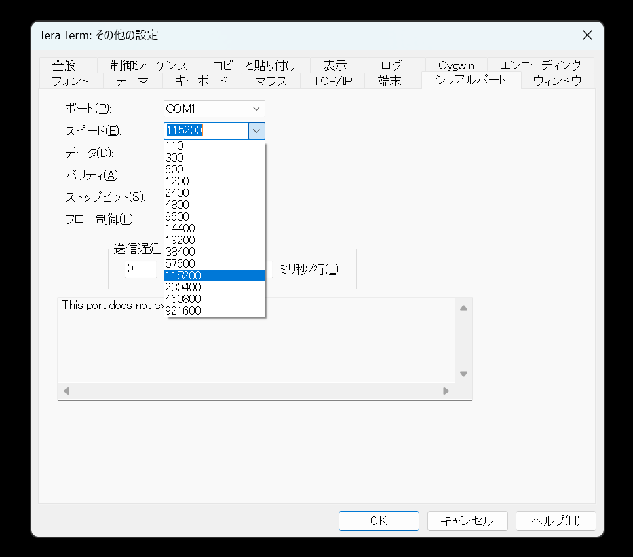Select 600 in the speed list
Viewport: 633px width, 557px height.
point(214,170)
